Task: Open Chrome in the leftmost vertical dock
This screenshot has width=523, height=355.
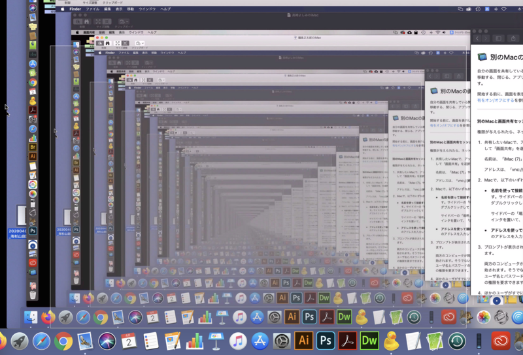Action: tap(32, 82)
